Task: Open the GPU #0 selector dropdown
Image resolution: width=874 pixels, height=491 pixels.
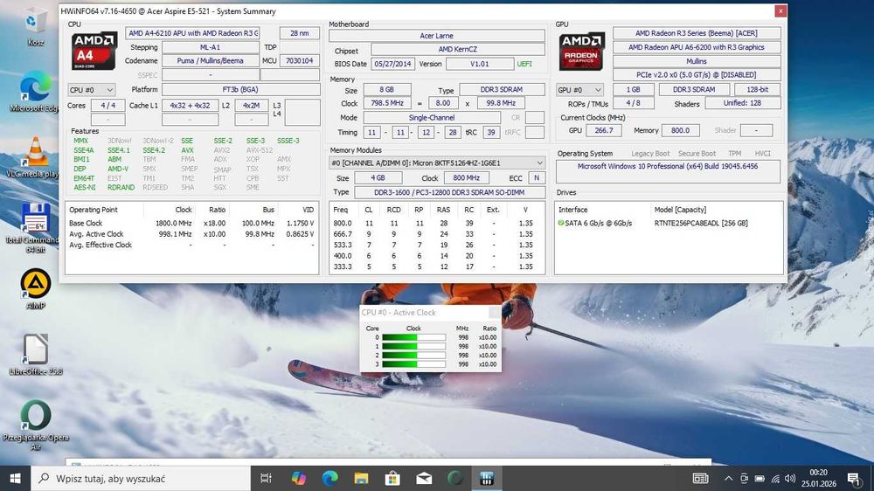Action: 579,90
